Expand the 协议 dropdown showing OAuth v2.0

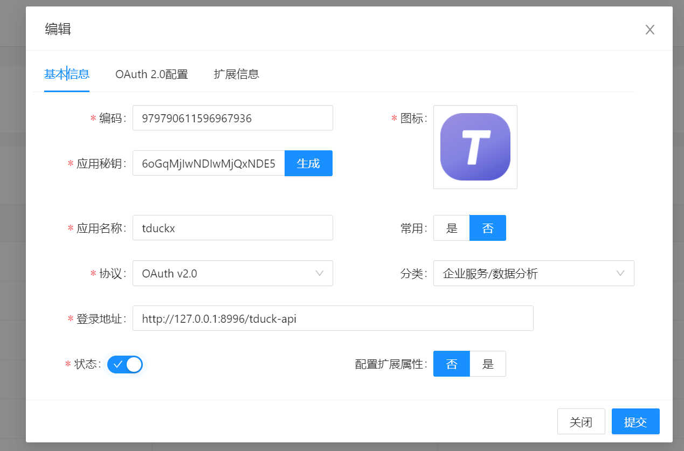pos(233,273)
